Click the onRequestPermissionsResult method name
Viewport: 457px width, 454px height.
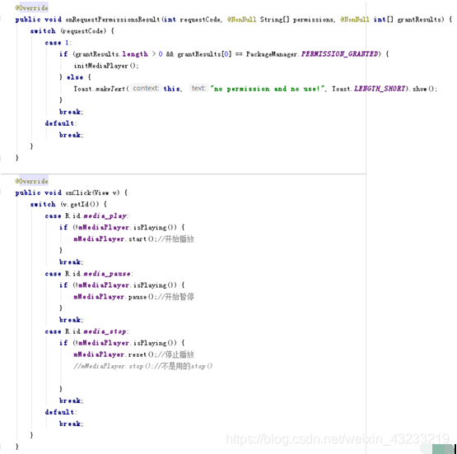(113, 20)
